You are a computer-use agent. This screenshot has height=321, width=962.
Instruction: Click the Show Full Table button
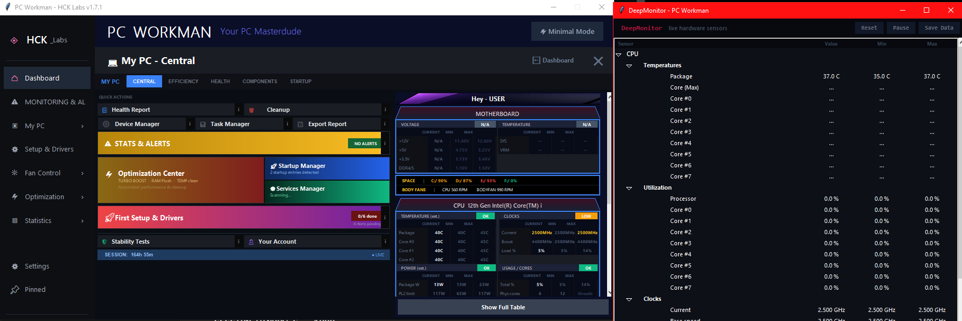click(x=503, y=307)
